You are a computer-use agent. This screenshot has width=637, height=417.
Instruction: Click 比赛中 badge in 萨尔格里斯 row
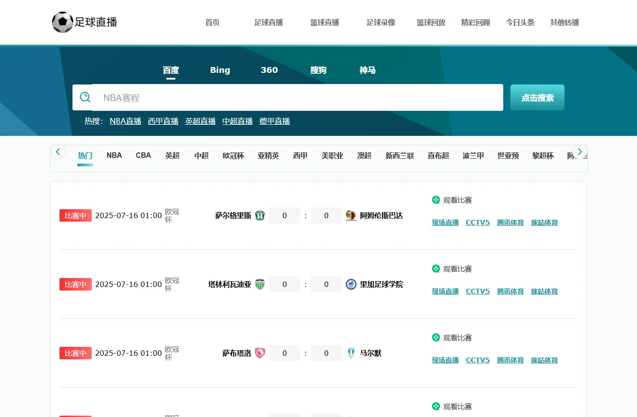pos(76,215)
